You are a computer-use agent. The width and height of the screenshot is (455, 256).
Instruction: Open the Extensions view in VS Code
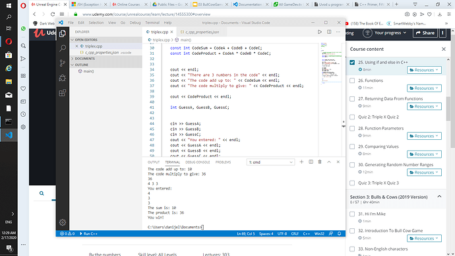[63, 93]
